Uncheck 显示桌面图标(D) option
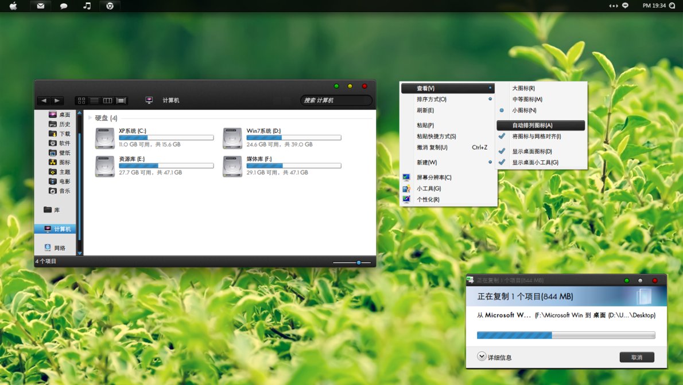683x385 pixels. [531, 151]
